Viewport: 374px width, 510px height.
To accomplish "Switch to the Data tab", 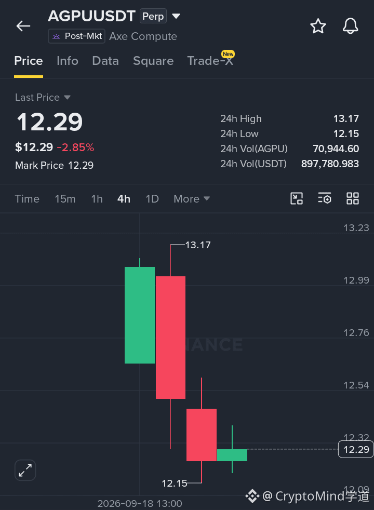I will click(x=105, y=61).
